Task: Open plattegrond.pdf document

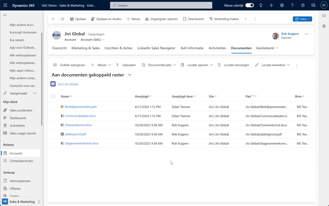Action: coord(75,134)
